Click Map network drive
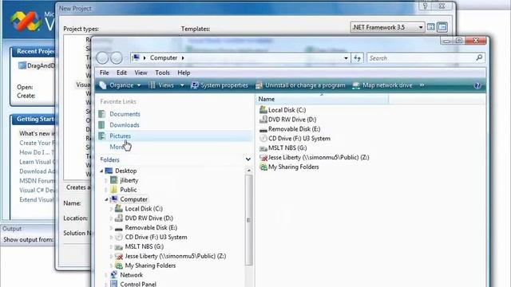Image resolution: width=511 pixels, height=287 pixels. [x=382, y=85]
